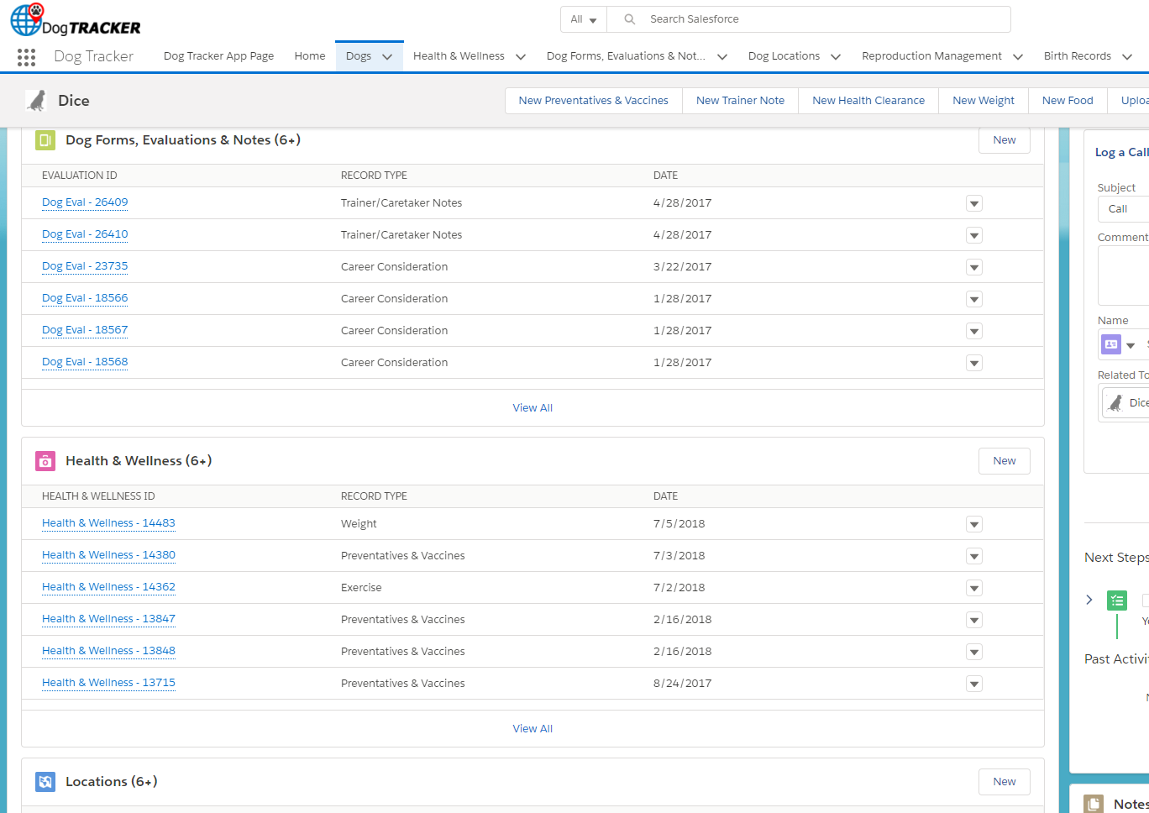Viewport: 1149px width, 813px height.
Task: Go to the Home tab
Action: 309,56
